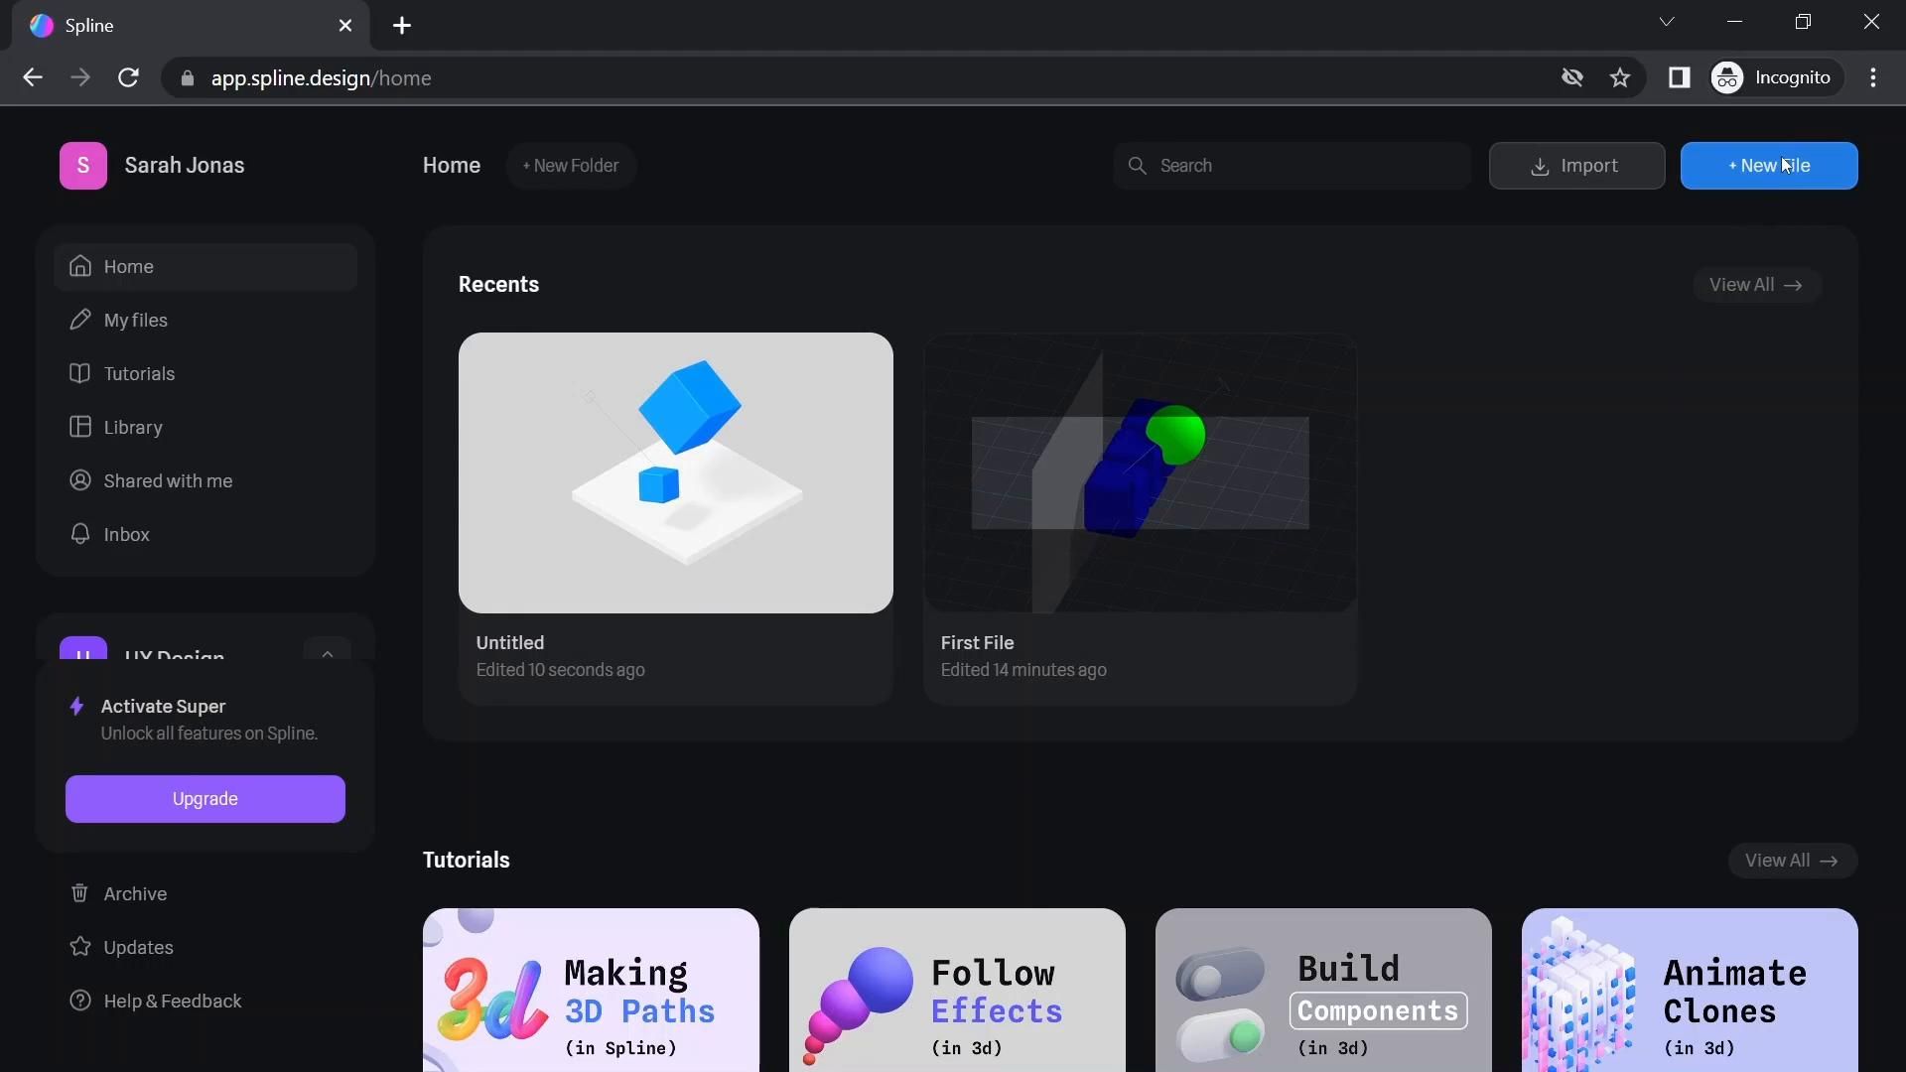
Task: Click the Tutorials book icon
Action: tap(80, 373)
